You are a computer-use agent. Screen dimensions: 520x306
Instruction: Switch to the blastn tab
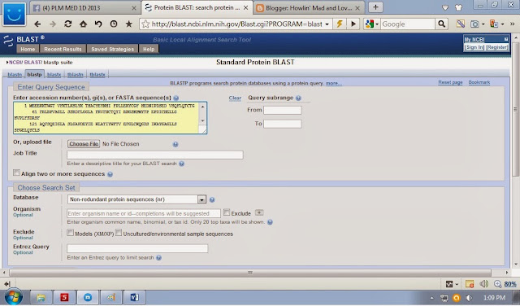pyautogui.click(x=15, y=75)
